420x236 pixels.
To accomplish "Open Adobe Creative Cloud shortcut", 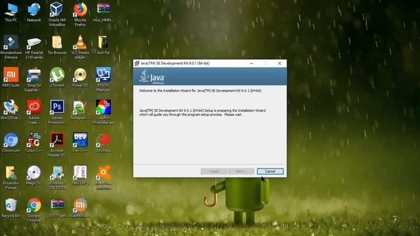I will click(x=34, y=112).
